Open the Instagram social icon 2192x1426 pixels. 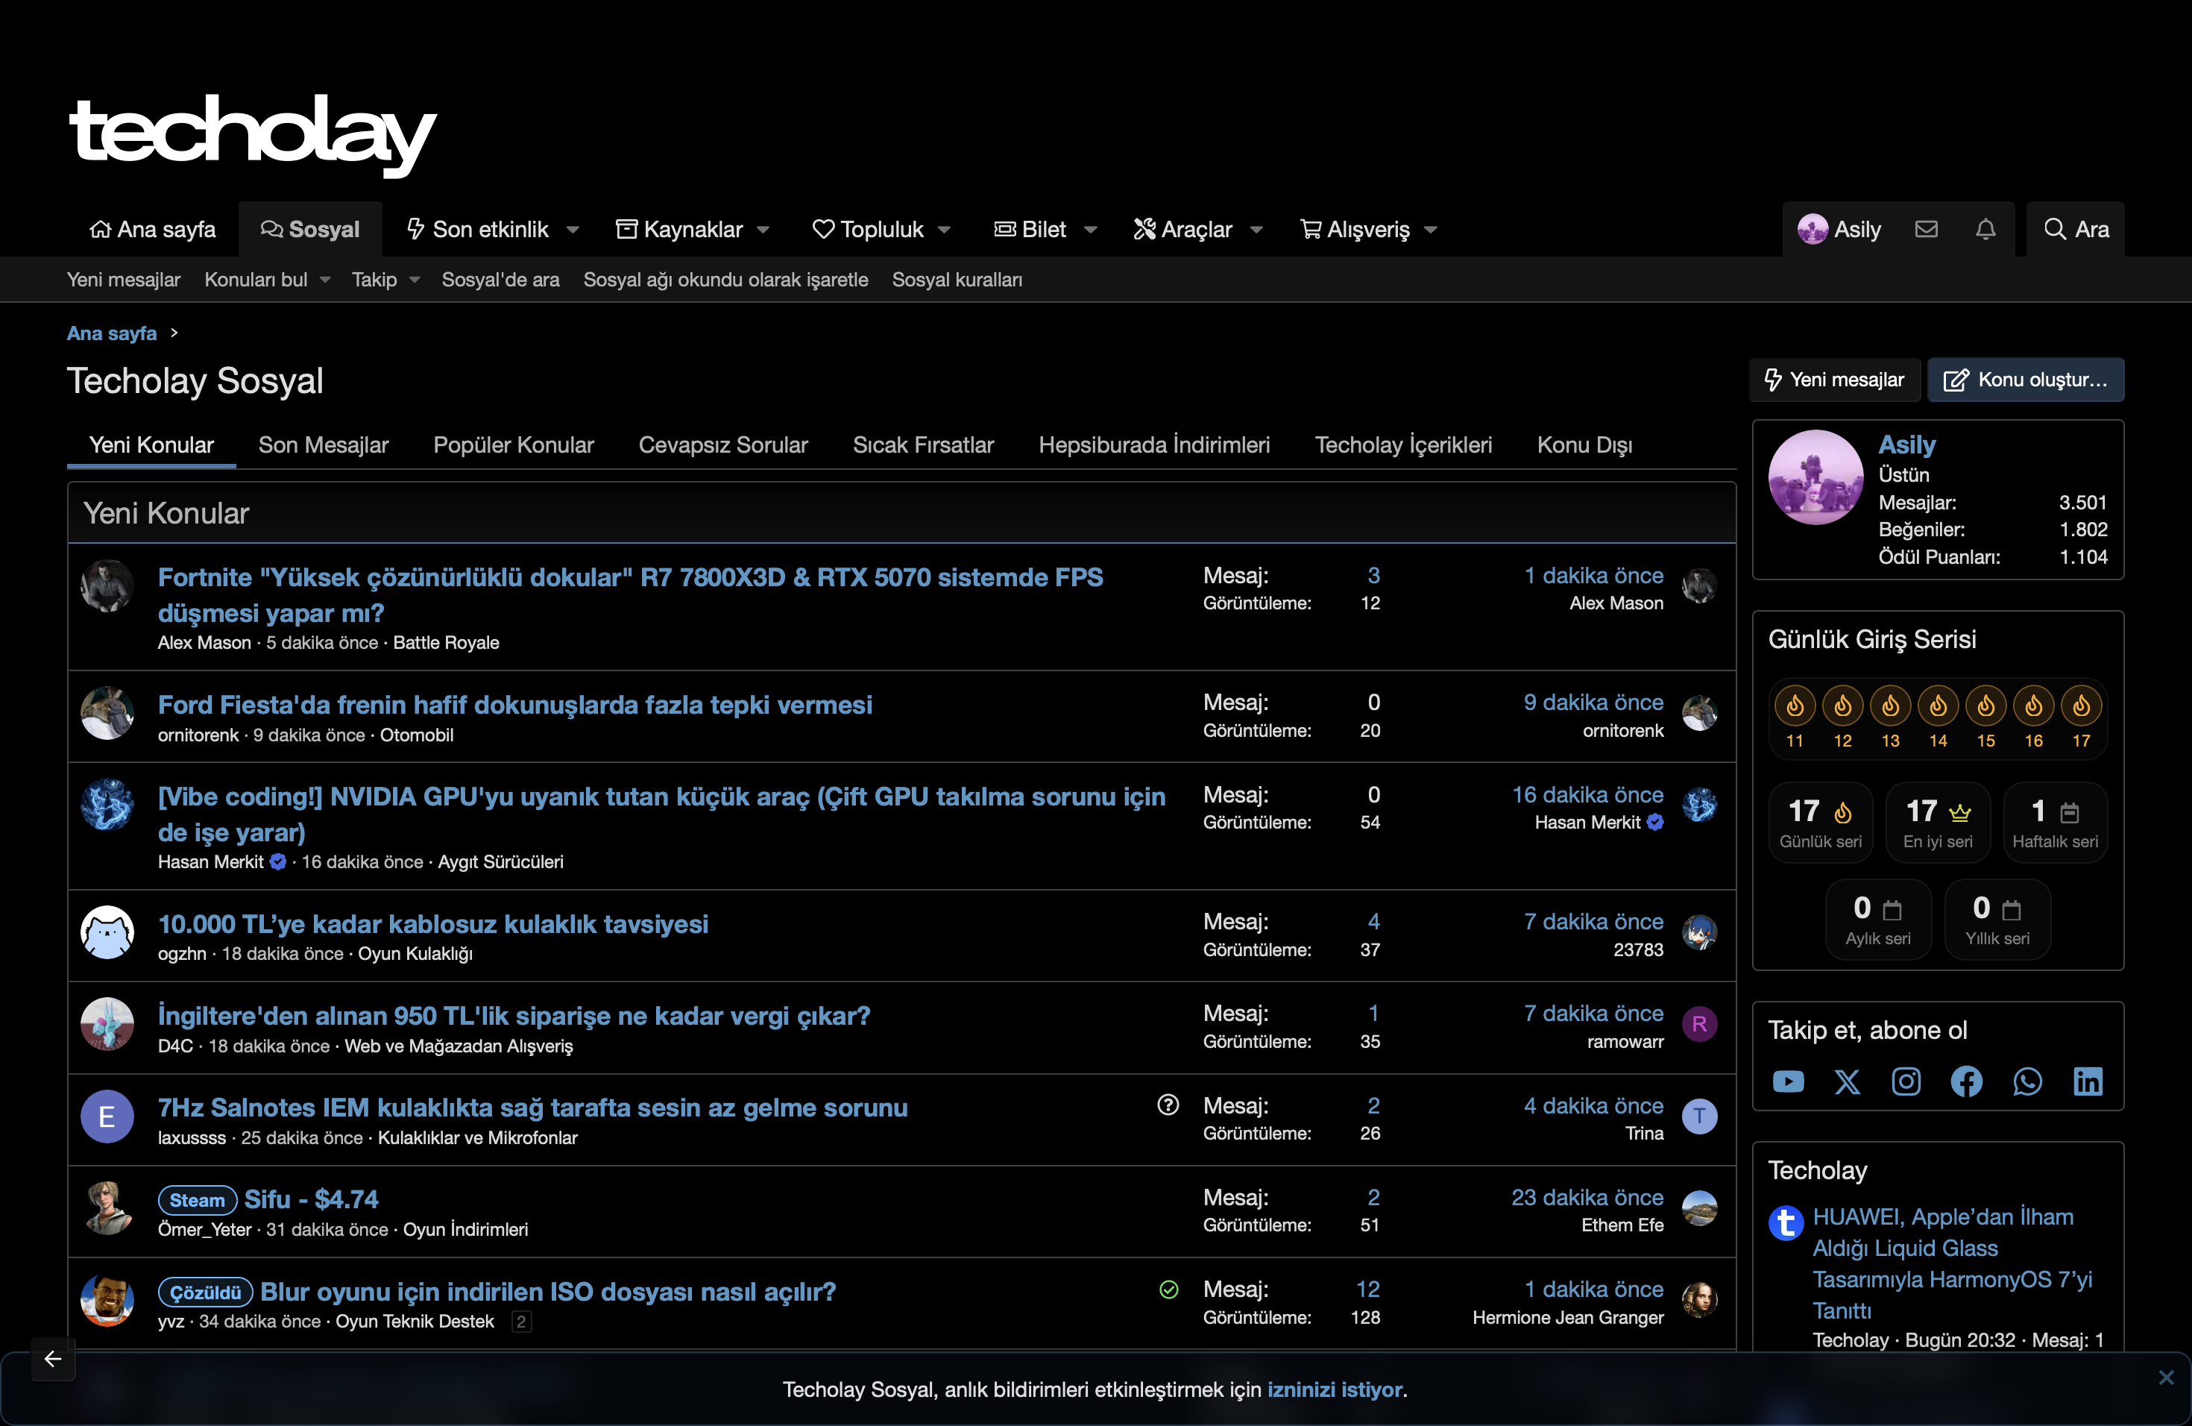click(x=1906, y=1081)
